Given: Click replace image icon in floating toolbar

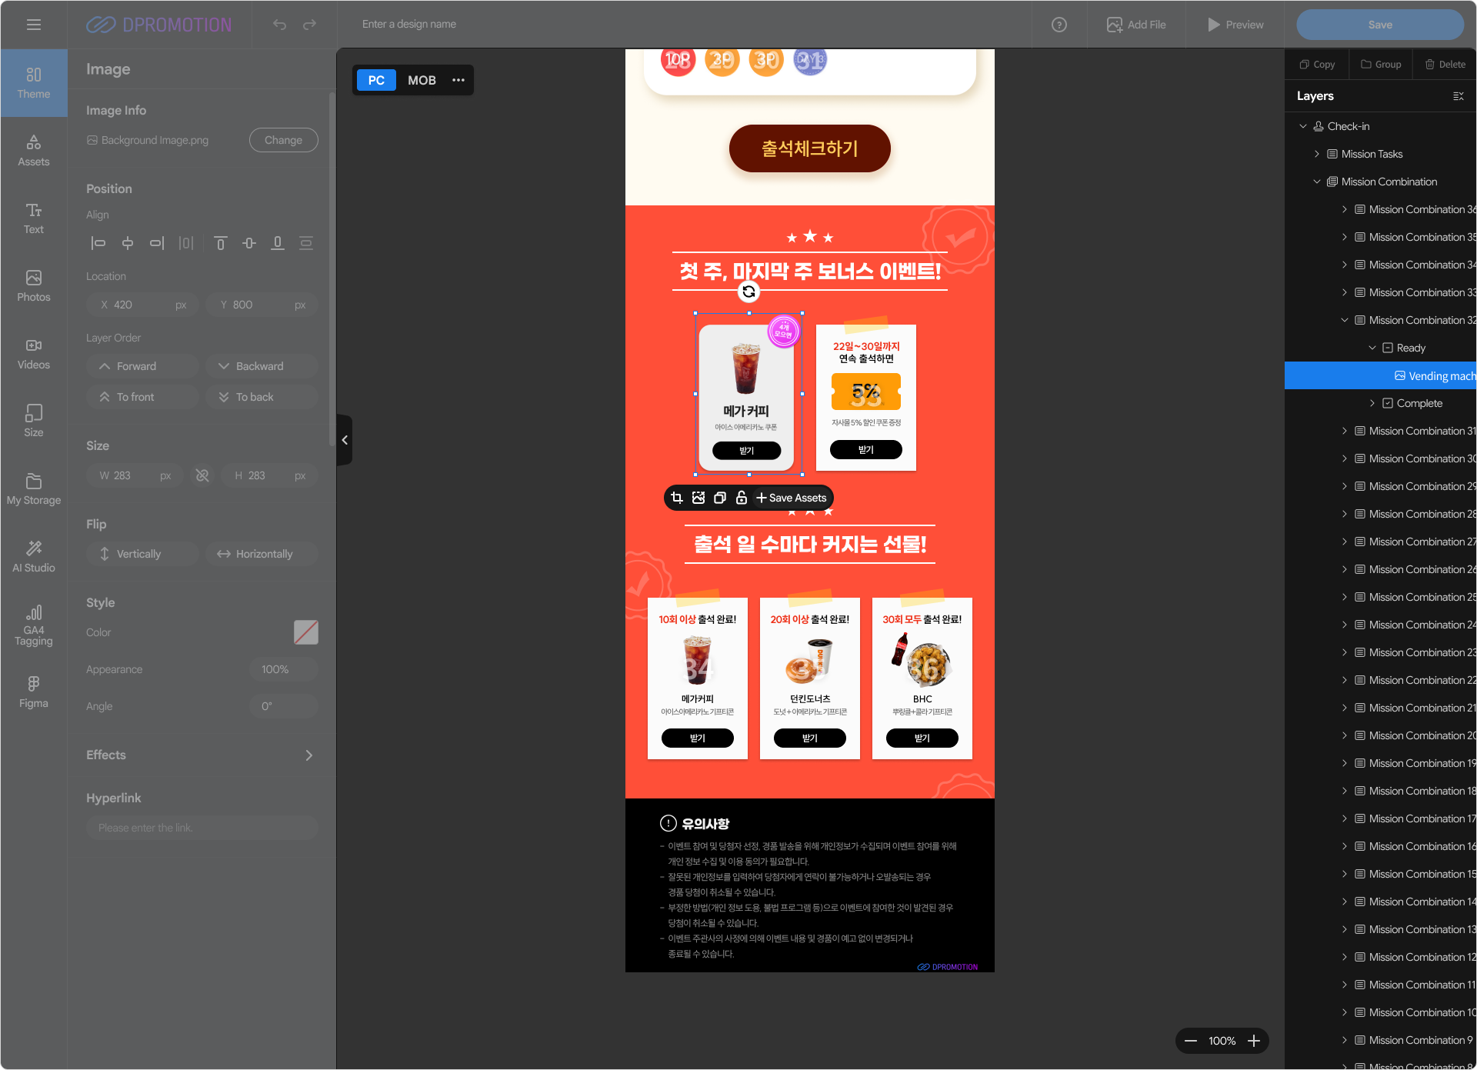Looking at the screenshot, I should pyautogui.click(x=698, y=498).
